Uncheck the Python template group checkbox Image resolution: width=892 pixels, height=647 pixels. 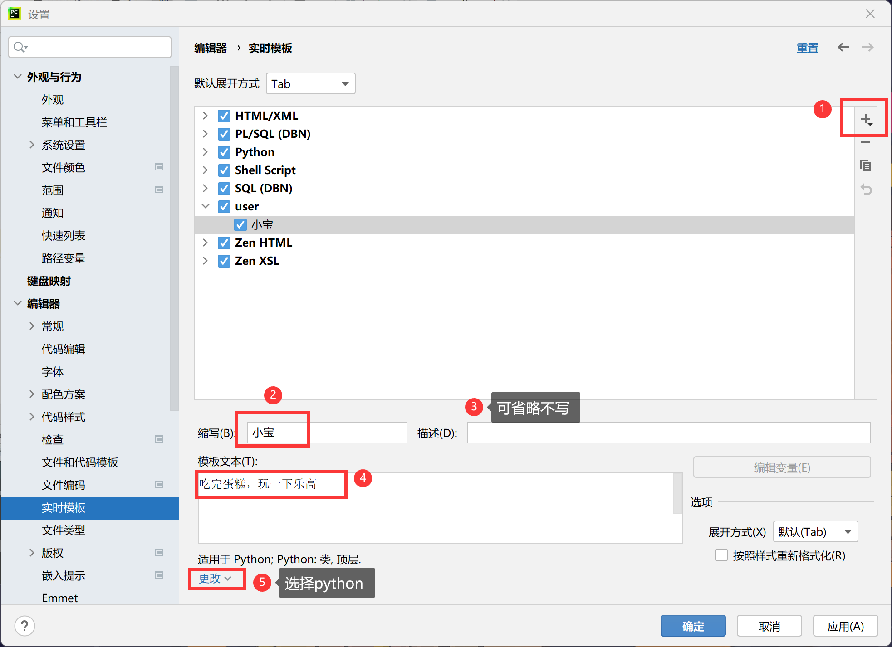click(x=224, y=152)
